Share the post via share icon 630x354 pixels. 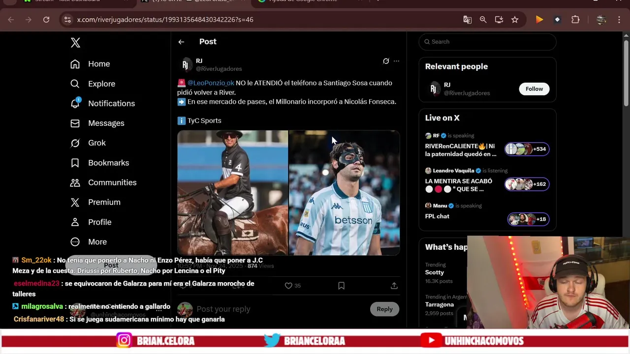394,286
